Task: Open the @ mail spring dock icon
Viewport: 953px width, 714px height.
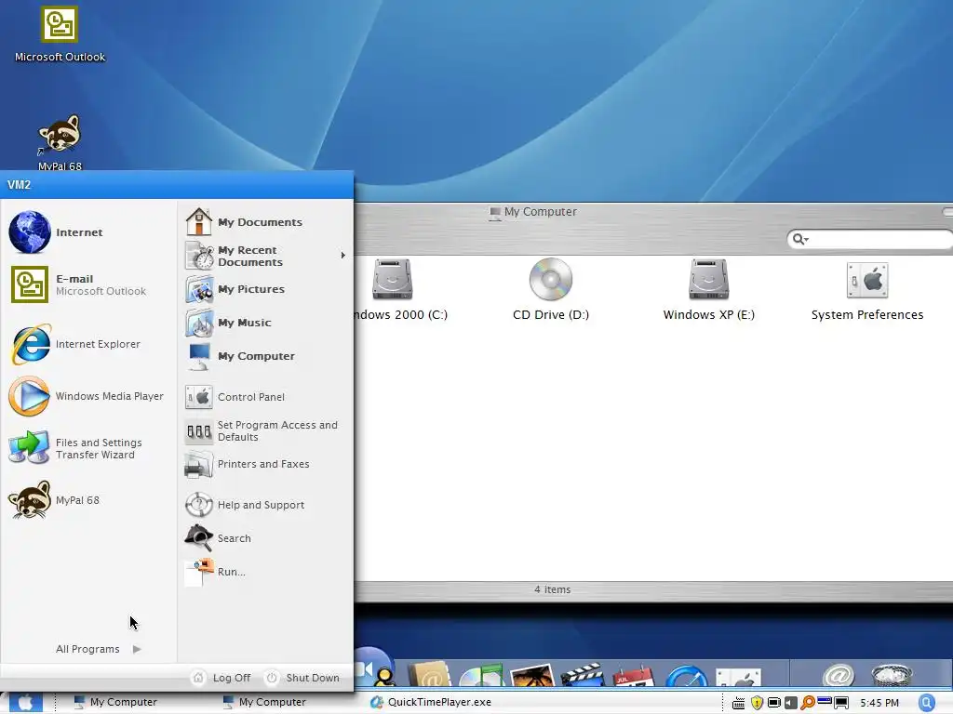Action: (839, 675)
